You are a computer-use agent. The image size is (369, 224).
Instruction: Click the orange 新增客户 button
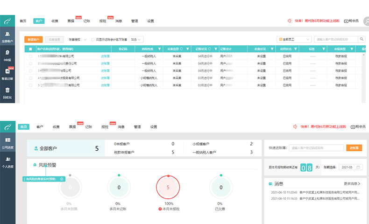pos(34,40)
